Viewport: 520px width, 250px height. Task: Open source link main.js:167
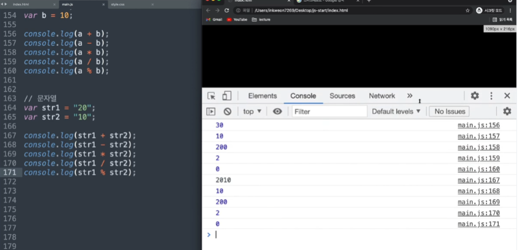[x=479, y=180]
